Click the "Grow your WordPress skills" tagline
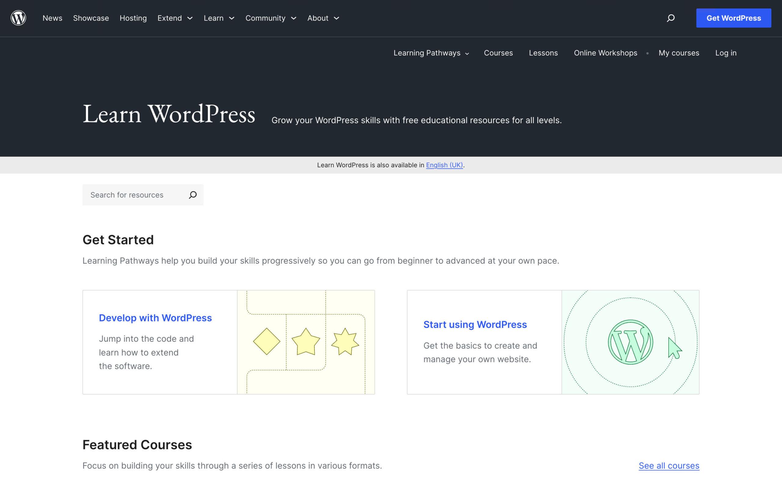 click(417, 120)
